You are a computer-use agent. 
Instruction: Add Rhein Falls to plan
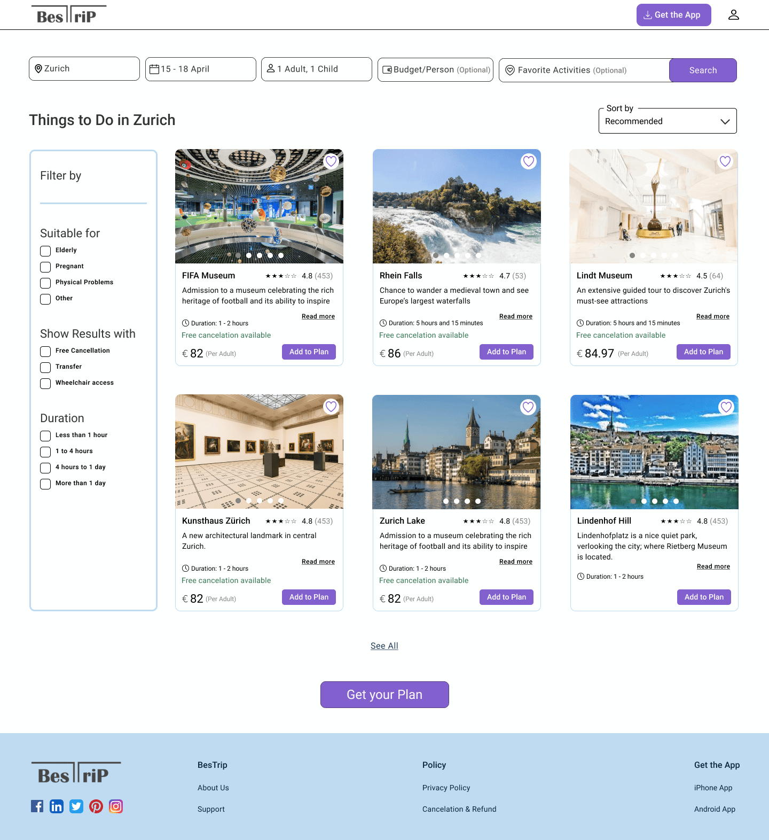tap(506, 352)
